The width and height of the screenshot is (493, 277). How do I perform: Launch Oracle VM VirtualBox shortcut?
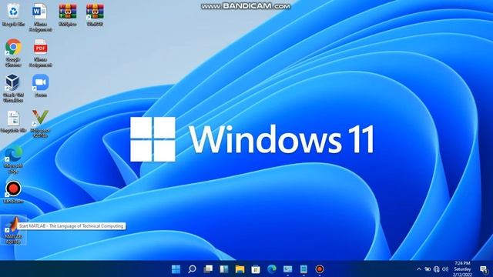13,88
